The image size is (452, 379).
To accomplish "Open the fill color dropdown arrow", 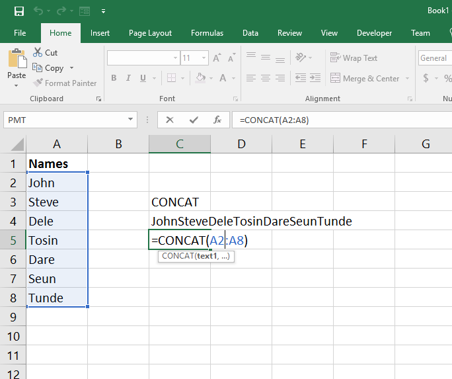I will coord(211,78).
